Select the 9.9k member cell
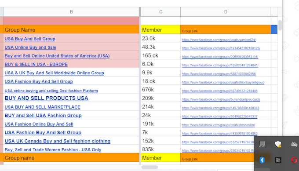The image size is (299, 171). pos(160,73)
